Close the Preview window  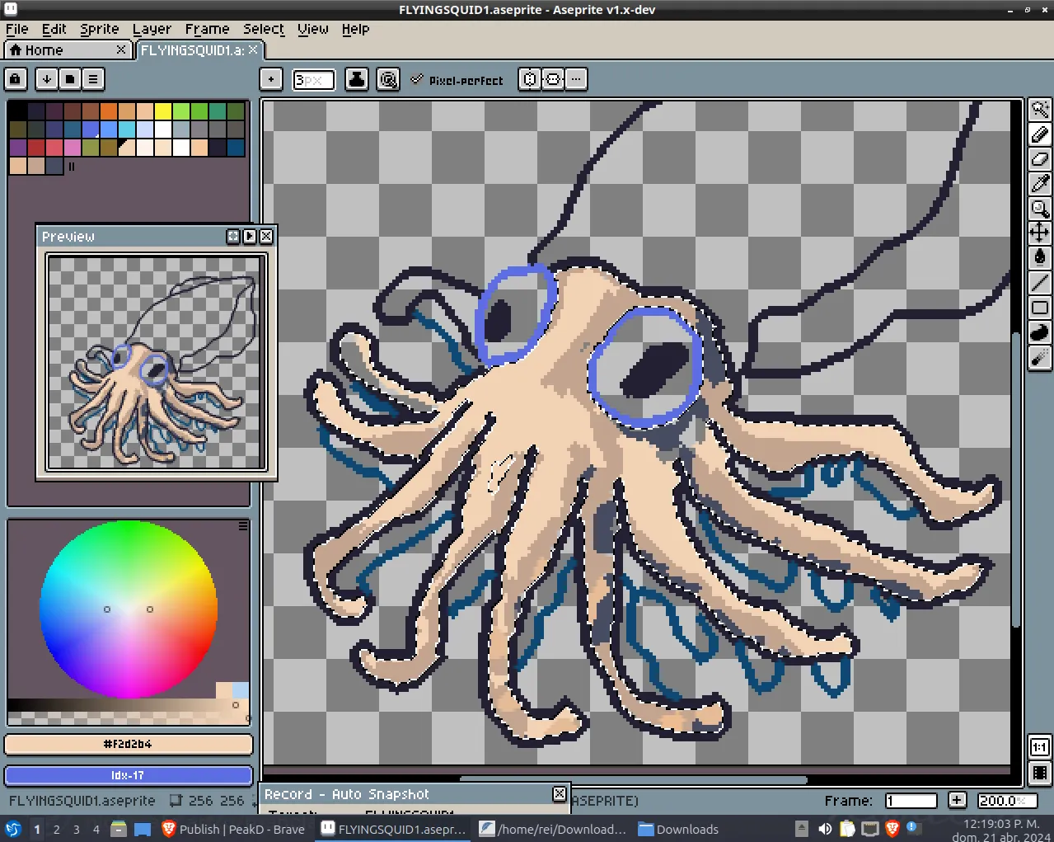point(266,237)
